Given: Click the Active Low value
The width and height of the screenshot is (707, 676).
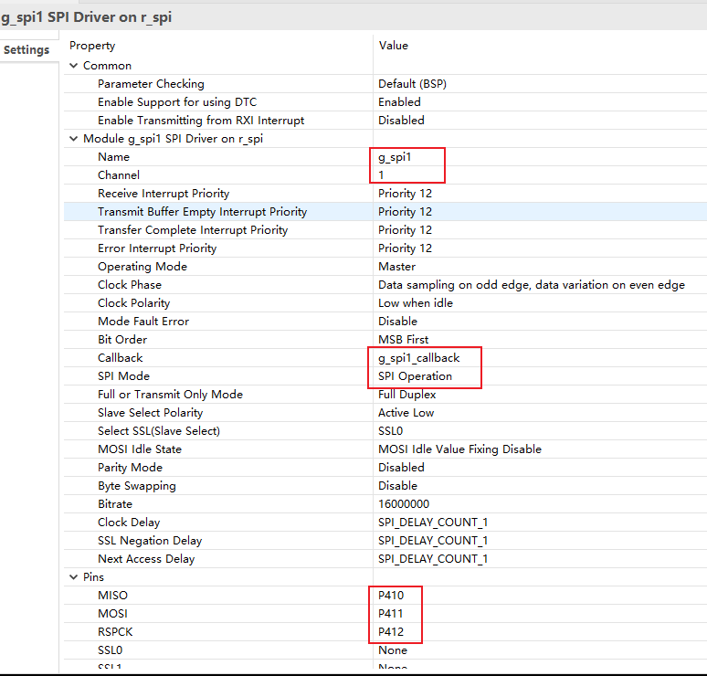Looking at the screenshot, I should tap(406, 413).
